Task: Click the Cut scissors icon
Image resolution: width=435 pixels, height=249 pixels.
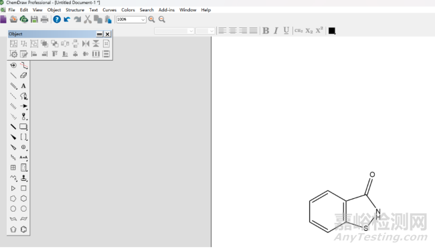Action: (88, 19)
